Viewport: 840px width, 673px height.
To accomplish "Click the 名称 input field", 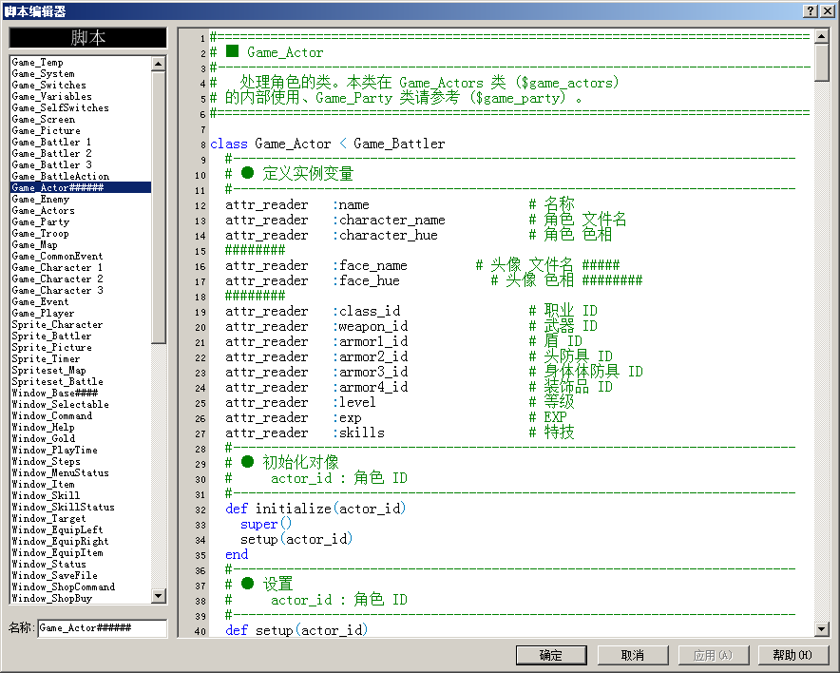I will [x=103, y=628].
